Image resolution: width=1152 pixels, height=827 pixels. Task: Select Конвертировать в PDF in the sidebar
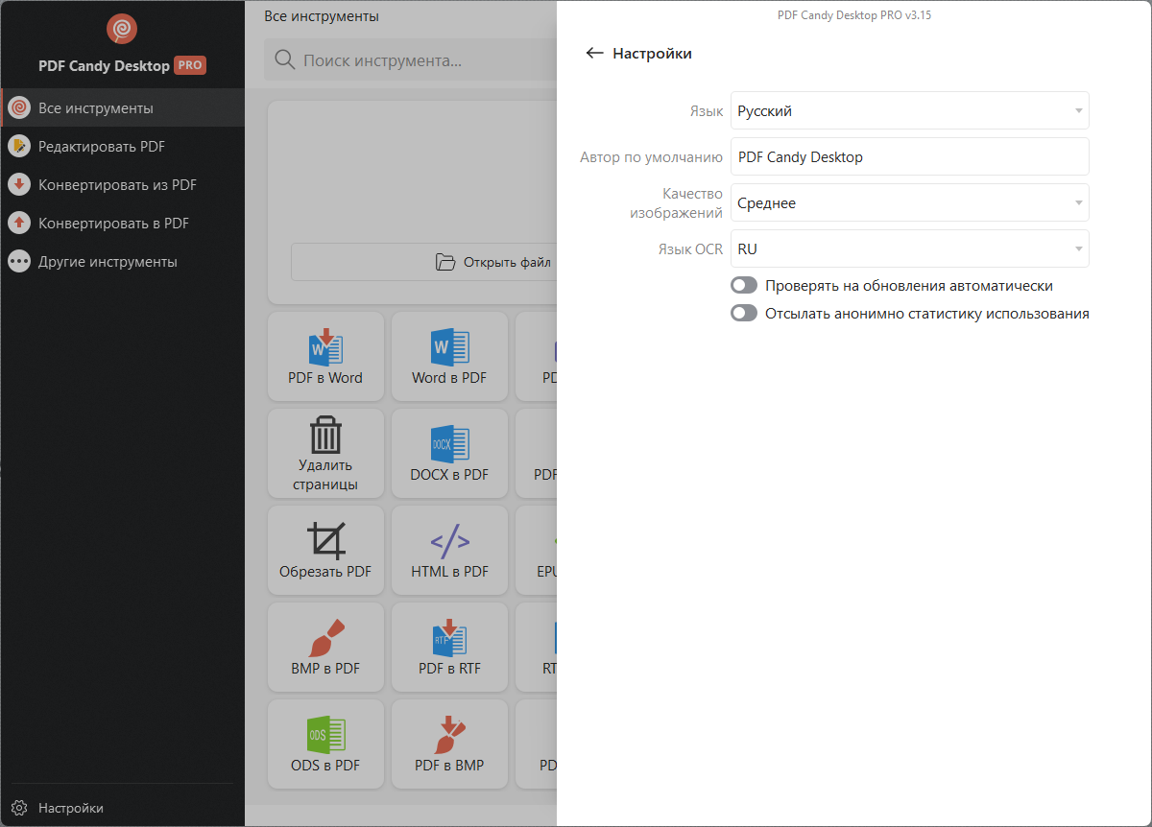(122, 224)
